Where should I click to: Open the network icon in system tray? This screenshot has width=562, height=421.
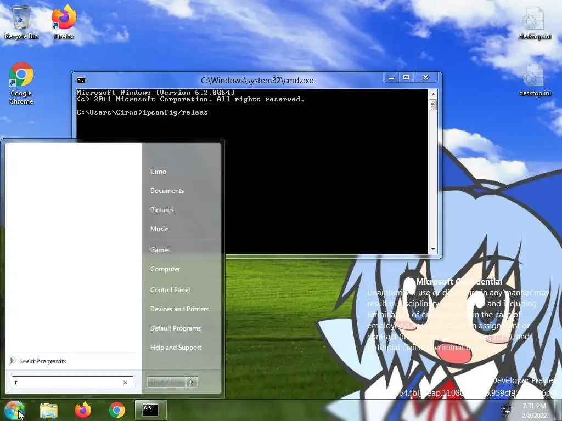507,410
